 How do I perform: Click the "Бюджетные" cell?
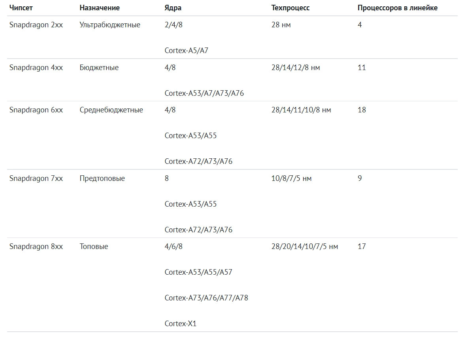coord(99,68)
